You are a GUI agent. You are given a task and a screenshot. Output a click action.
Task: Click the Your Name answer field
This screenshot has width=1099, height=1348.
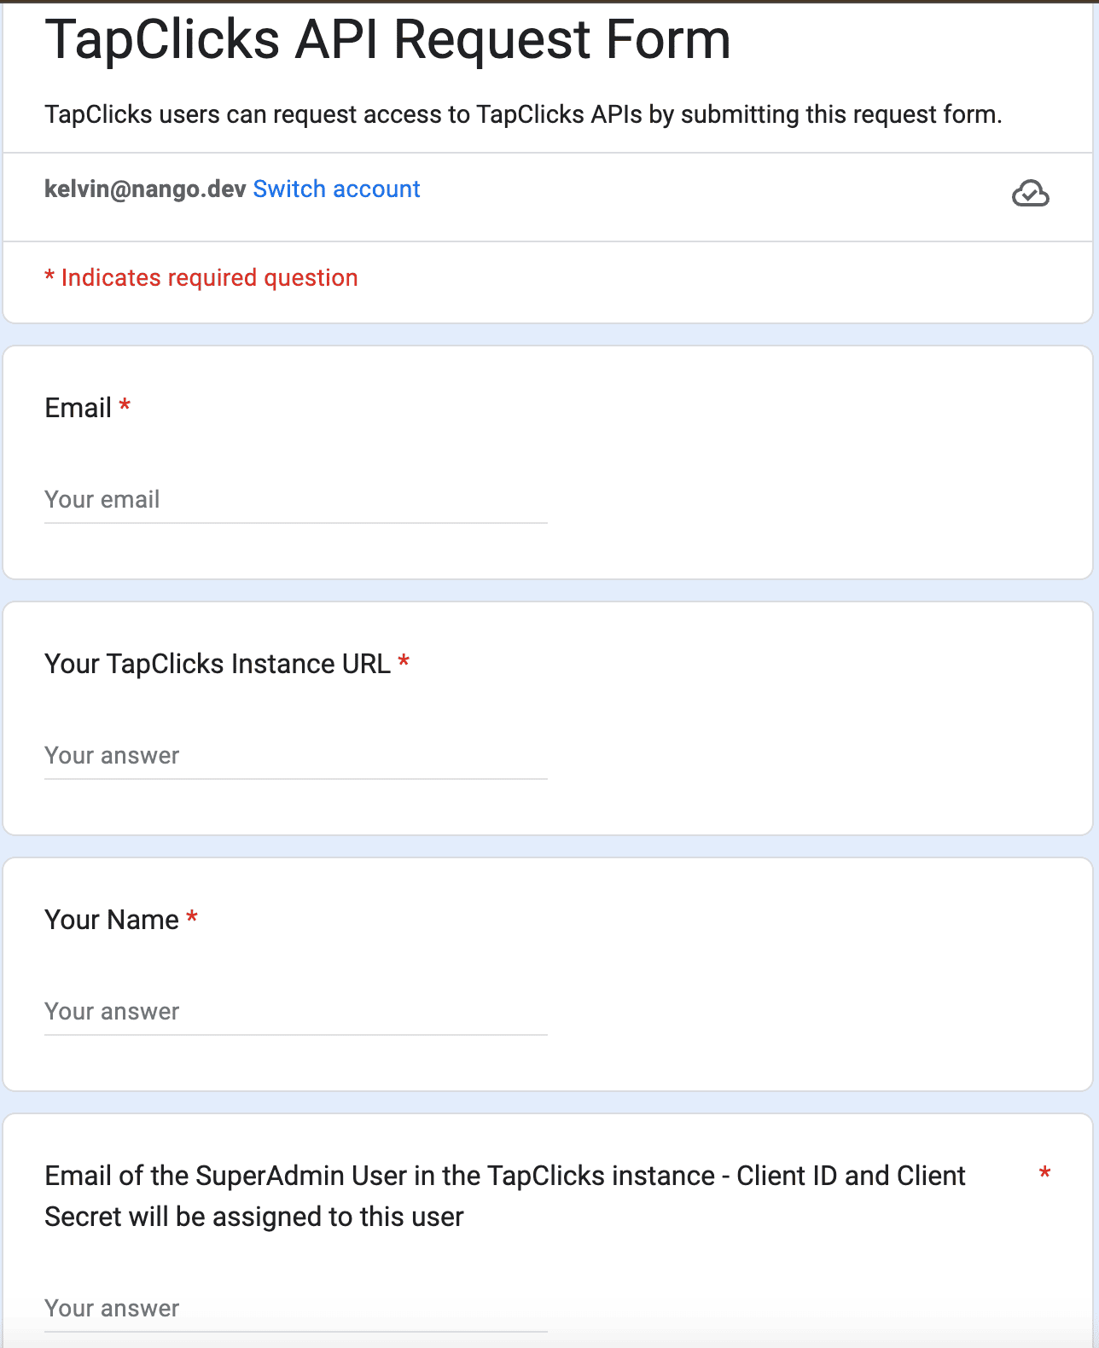[295, 1011]
